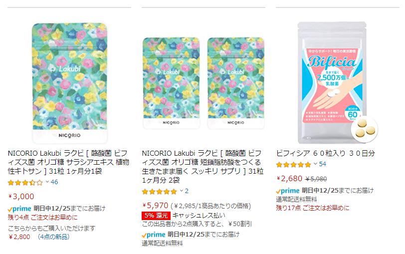405x254 pixels.
Task: Open the 2 reviews count link
Action: point(187,191)
